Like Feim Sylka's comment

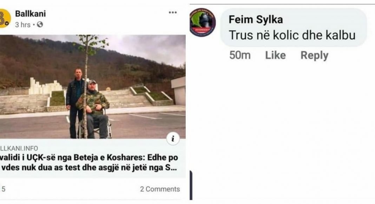coord(275,55)
